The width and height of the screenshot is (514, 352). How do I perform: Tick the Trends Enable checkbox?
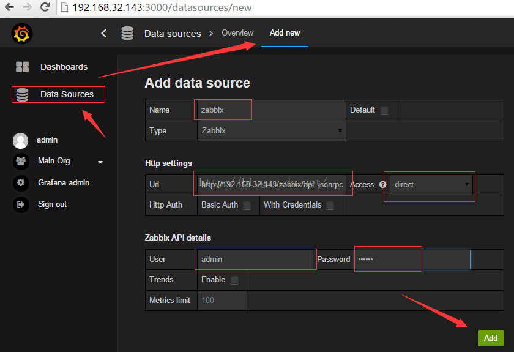click(x=234, y=280)
